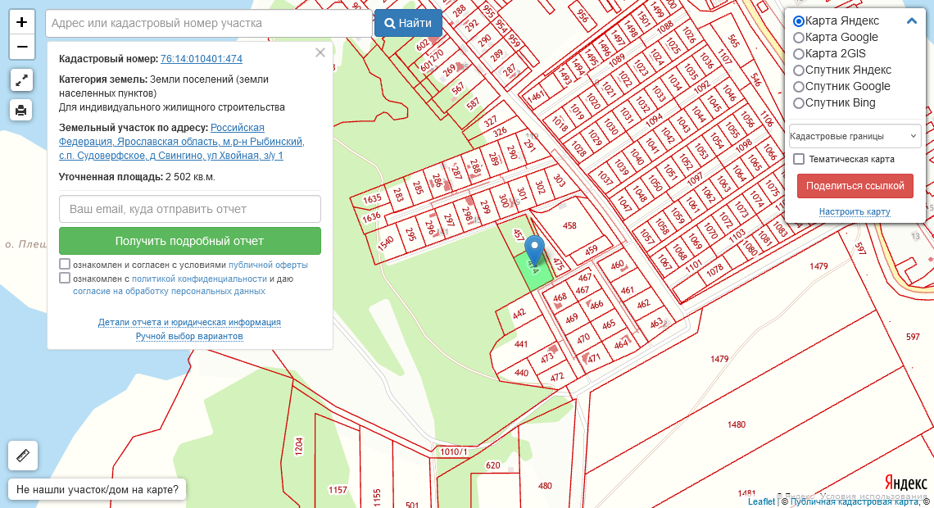Select parcel 1480 label on map
The image size is (934, 508).
[737, 424]
